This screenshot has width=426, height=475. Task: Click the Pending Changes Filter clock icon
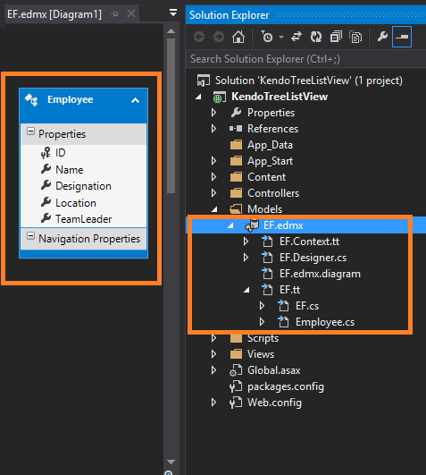pyautogui.click(x=267, y=37)
